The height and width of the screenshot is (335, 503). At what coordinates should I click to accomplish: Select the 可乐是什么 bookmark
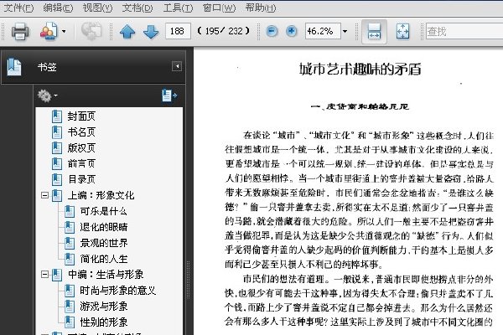coord(103,211)
